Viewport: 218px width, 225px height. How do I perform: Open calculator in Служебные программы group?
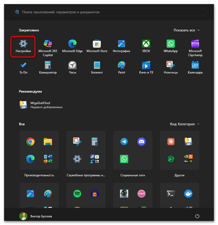point(94,142)
